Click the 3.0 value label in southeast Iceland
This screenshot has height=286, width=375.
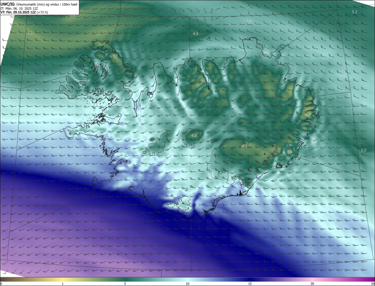pyautogui.click(x=289, y=152)
